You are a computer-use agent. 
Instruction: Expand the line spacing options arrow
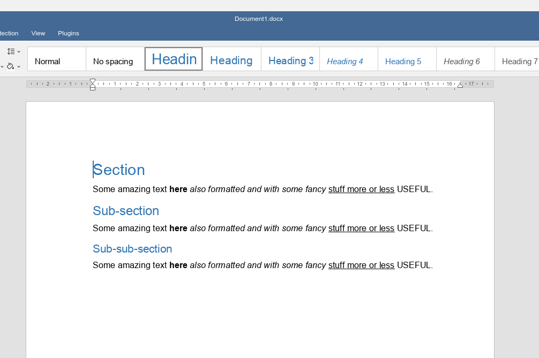[x=19, y=52]
